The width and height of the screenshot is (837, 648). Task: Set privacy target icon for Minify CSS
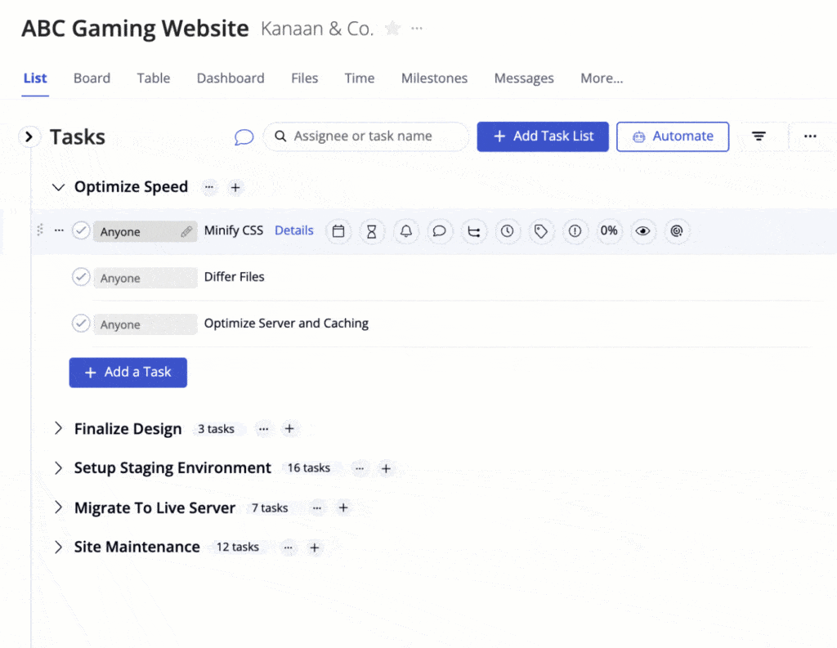(676, 231)
